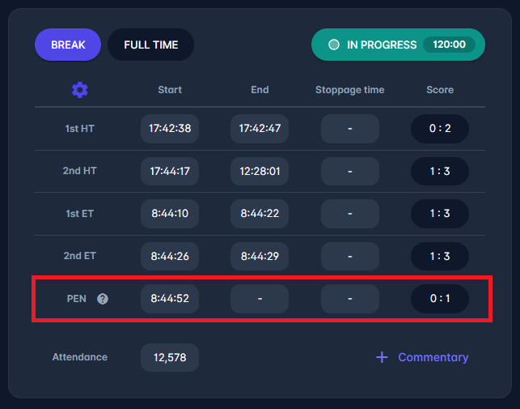Edit the 1st ET start time 8:44:10
This screenshot has width=520, height=409.
click(170, 214)
